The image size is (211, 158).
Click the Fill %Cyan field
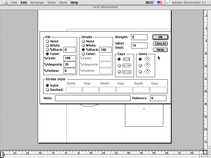(70, 58)
